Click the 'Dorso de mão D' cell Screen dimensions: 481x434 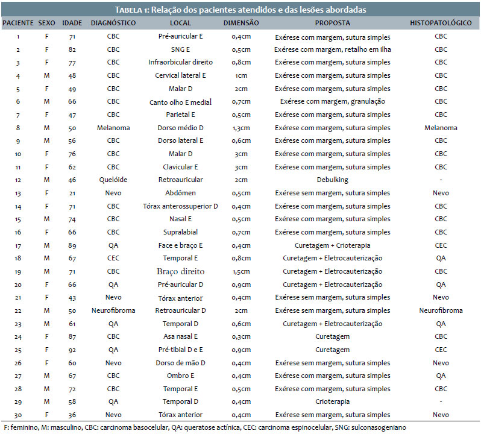pos(180,363)
